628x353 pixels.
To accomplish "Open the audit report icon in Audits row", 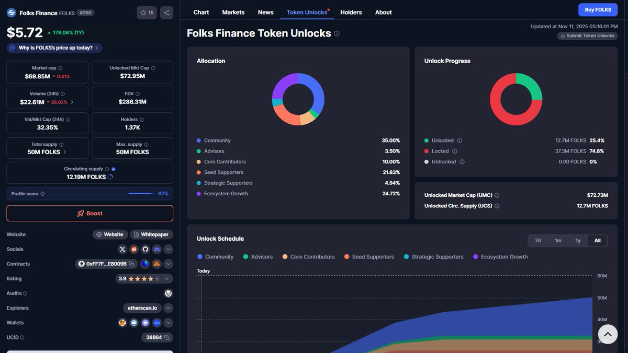I will pos(168,293).
